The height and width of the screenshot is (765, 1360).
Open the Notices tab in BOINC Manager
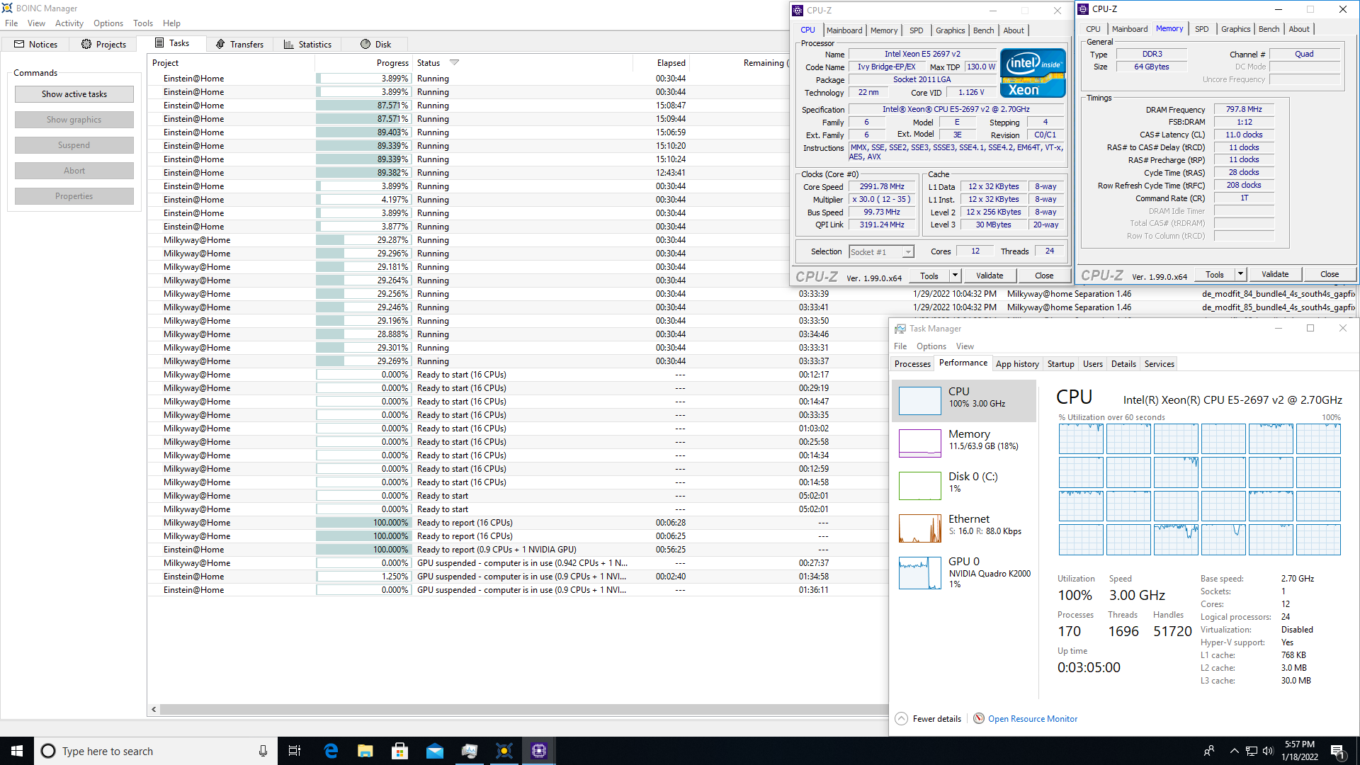[35, 44]
